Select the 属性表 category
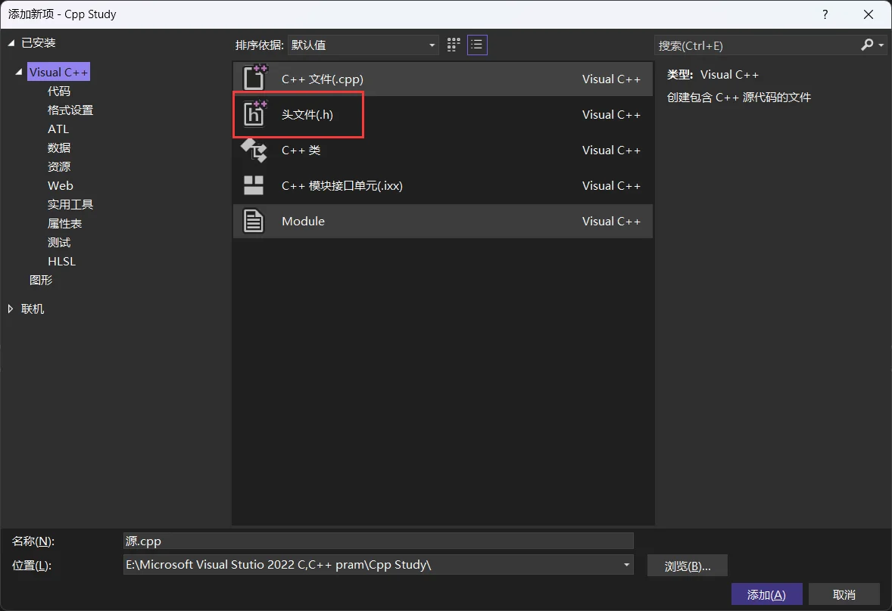The image size is (892, 611). pos(65,223)
